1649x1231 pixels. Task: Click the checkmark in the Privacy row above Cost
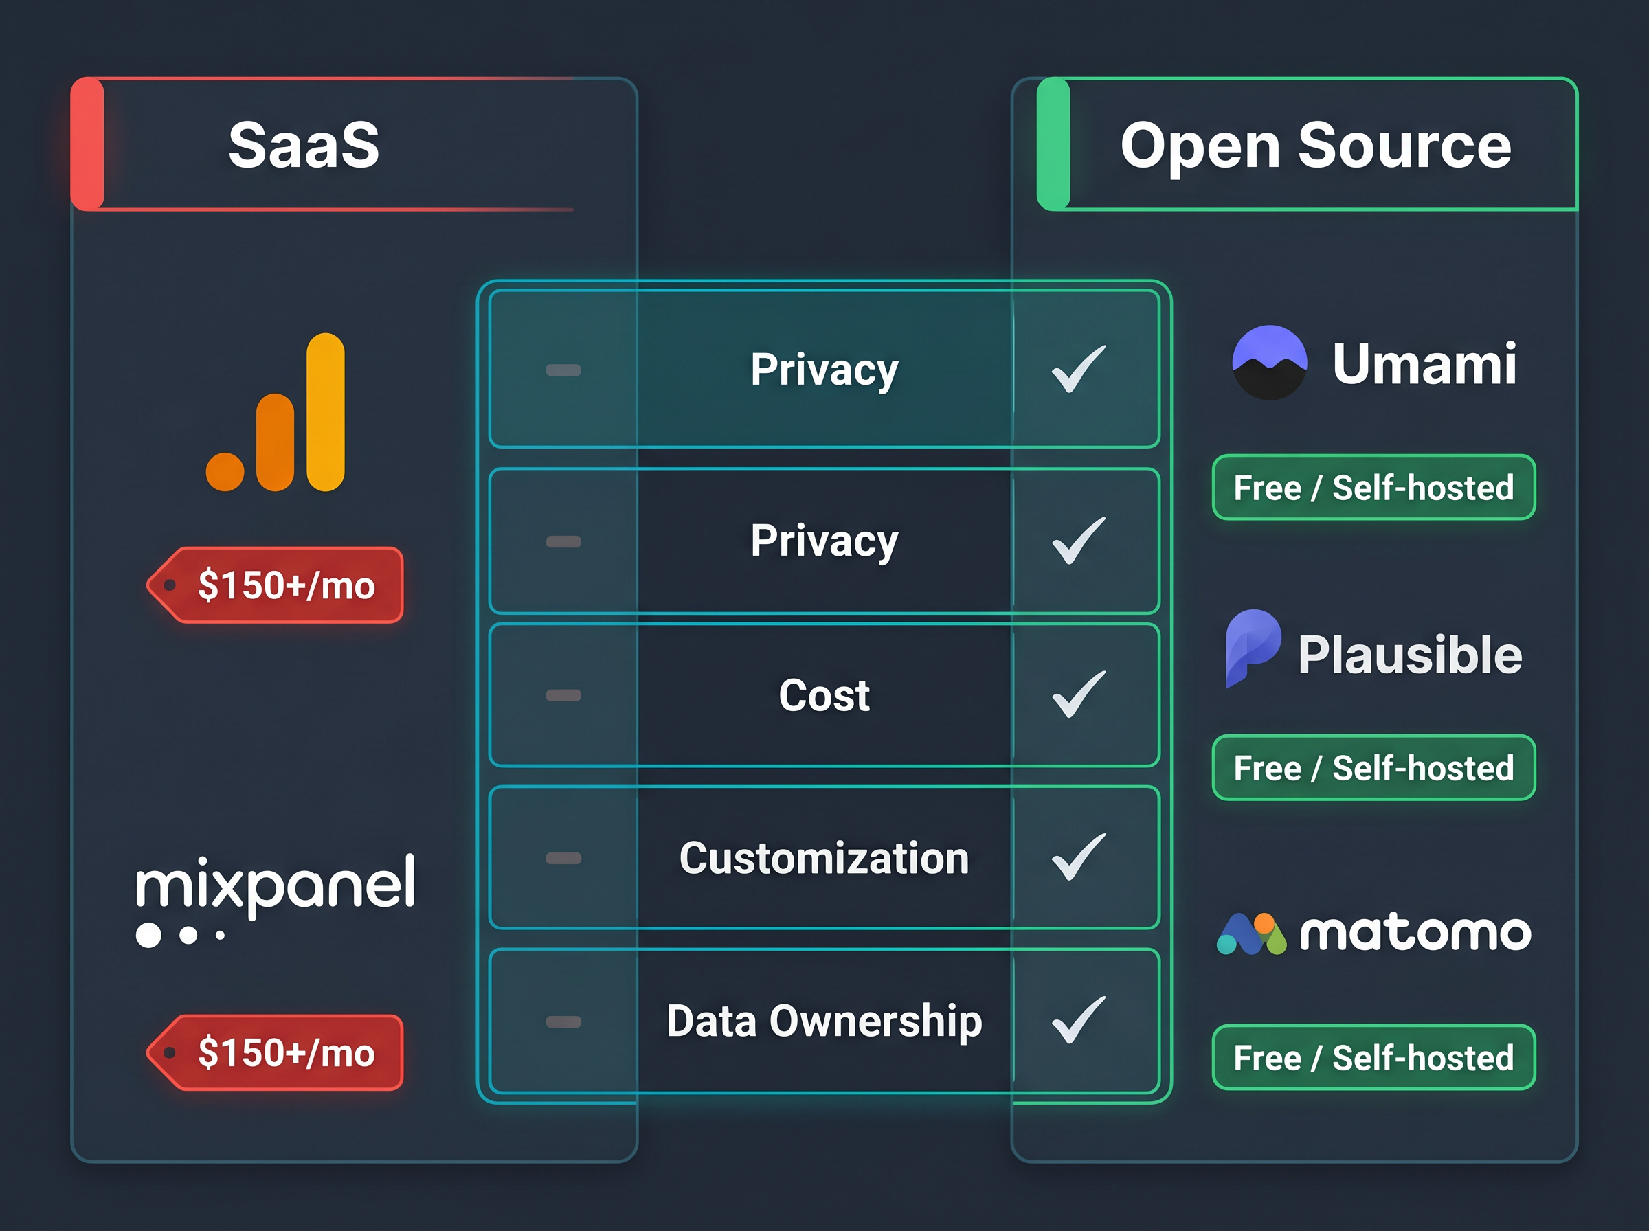[1077, 540]
